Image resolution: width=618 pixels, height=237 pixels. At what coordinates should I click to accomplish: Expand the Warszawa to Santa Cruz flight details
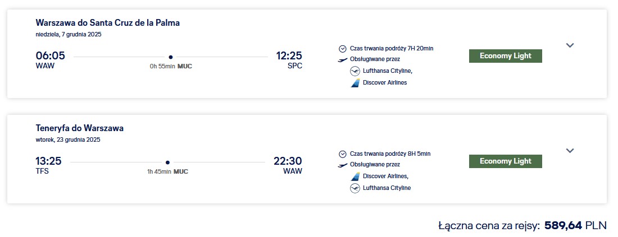click(570, 45)
